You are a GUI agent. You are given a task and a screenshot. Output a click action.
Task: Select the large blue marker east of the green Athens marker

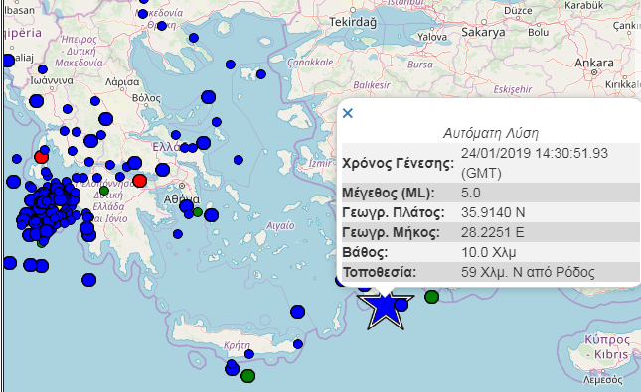coord(212,215)
